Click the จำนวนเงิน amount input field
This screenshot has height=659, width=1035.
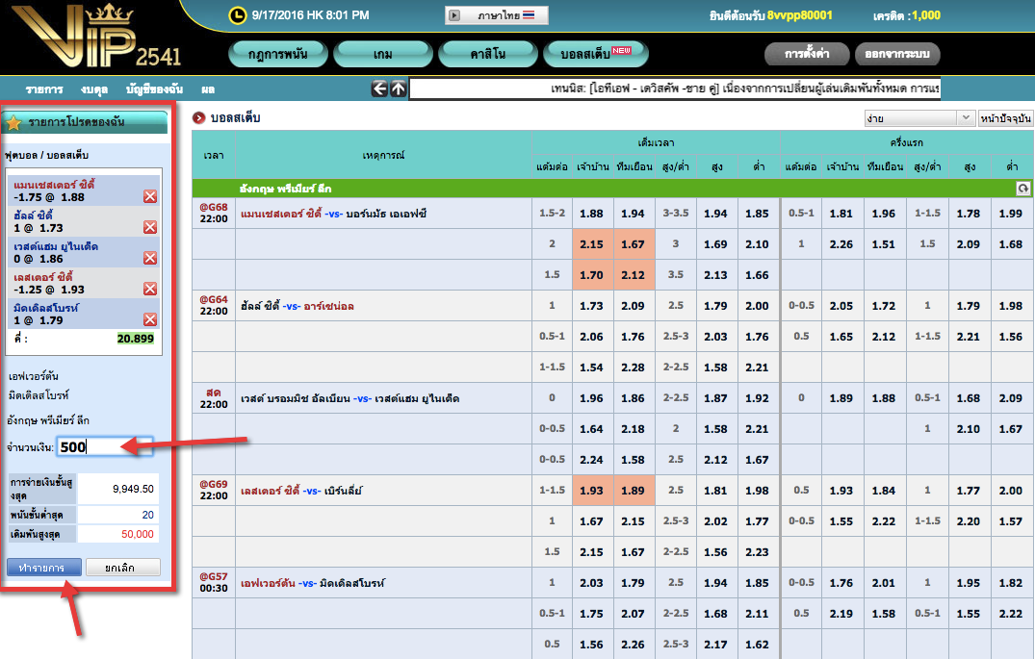click(x=104, y=447)
